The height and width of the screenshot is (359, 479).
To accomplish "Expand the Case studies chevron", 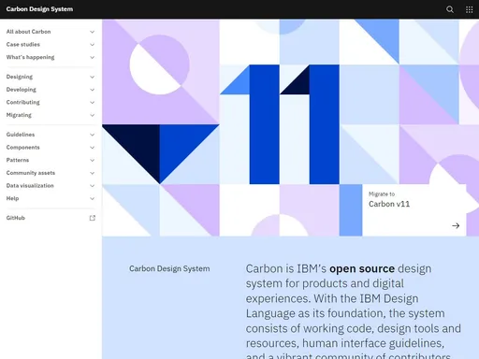I will [x=92, y=45].
